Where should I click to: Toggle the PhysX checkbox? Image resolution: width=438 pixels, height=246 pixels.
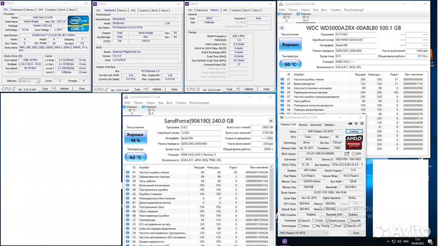(333, 225)
